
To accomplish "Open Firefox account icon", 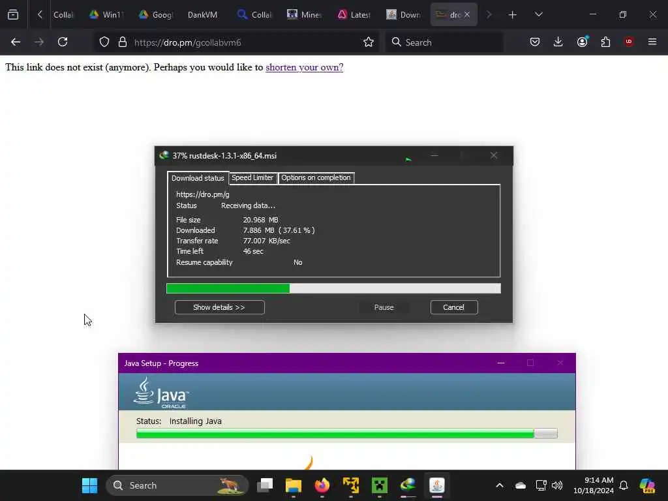I will [583, 42].
